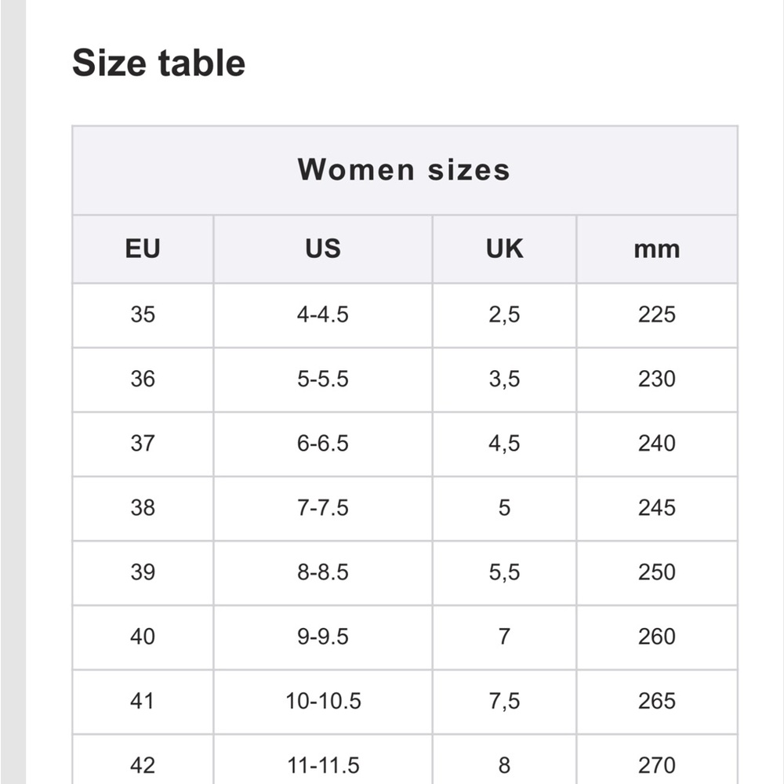Select the Women sizes table header
784x784 pixels.
tap(405, 170)
